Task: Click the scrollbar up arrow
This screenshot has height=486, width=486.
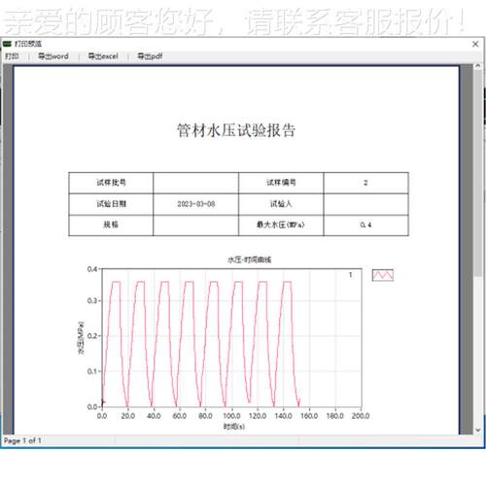Action: 478,66
